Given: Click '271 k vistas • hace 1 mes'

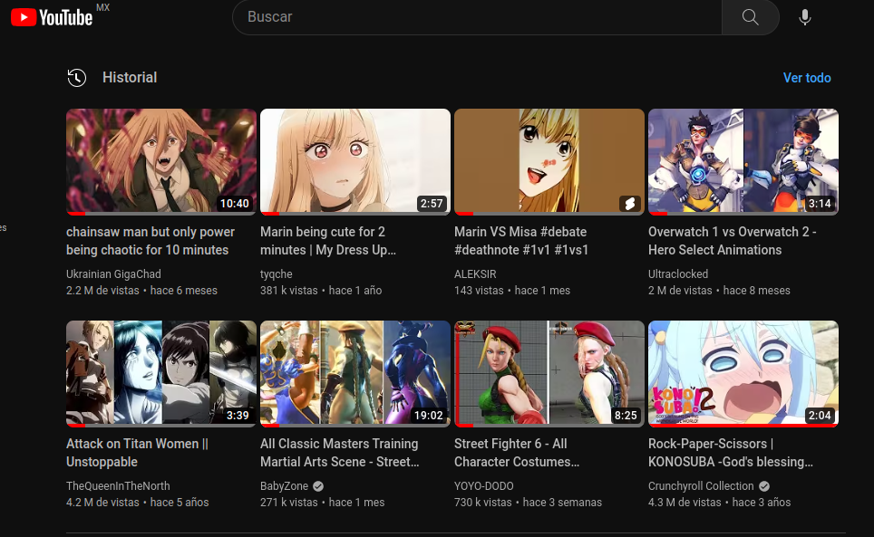Looking at the screenshot, I should pos(322,503).
